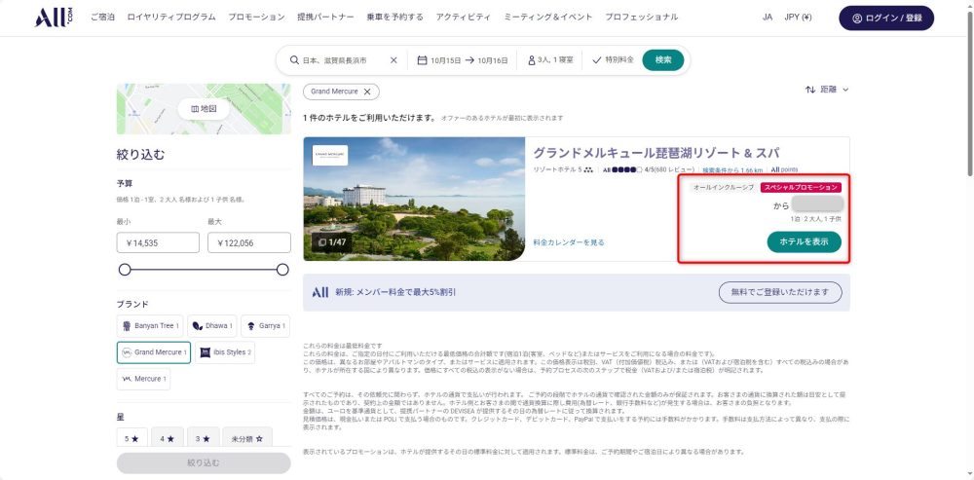Viewport: 974px width, 480px height.
Task: Click the オールインクルーシブ tag
Action: tap(723, 187)
